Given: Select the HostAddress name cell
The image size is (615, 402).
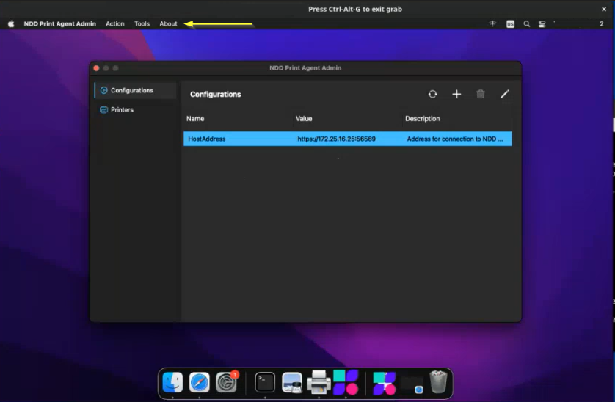Looking at the screenshot, I should click(x=207, y=139).
